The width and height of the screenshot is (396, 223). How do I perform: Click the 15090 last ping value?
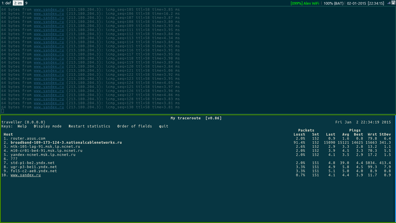point(329,143)
